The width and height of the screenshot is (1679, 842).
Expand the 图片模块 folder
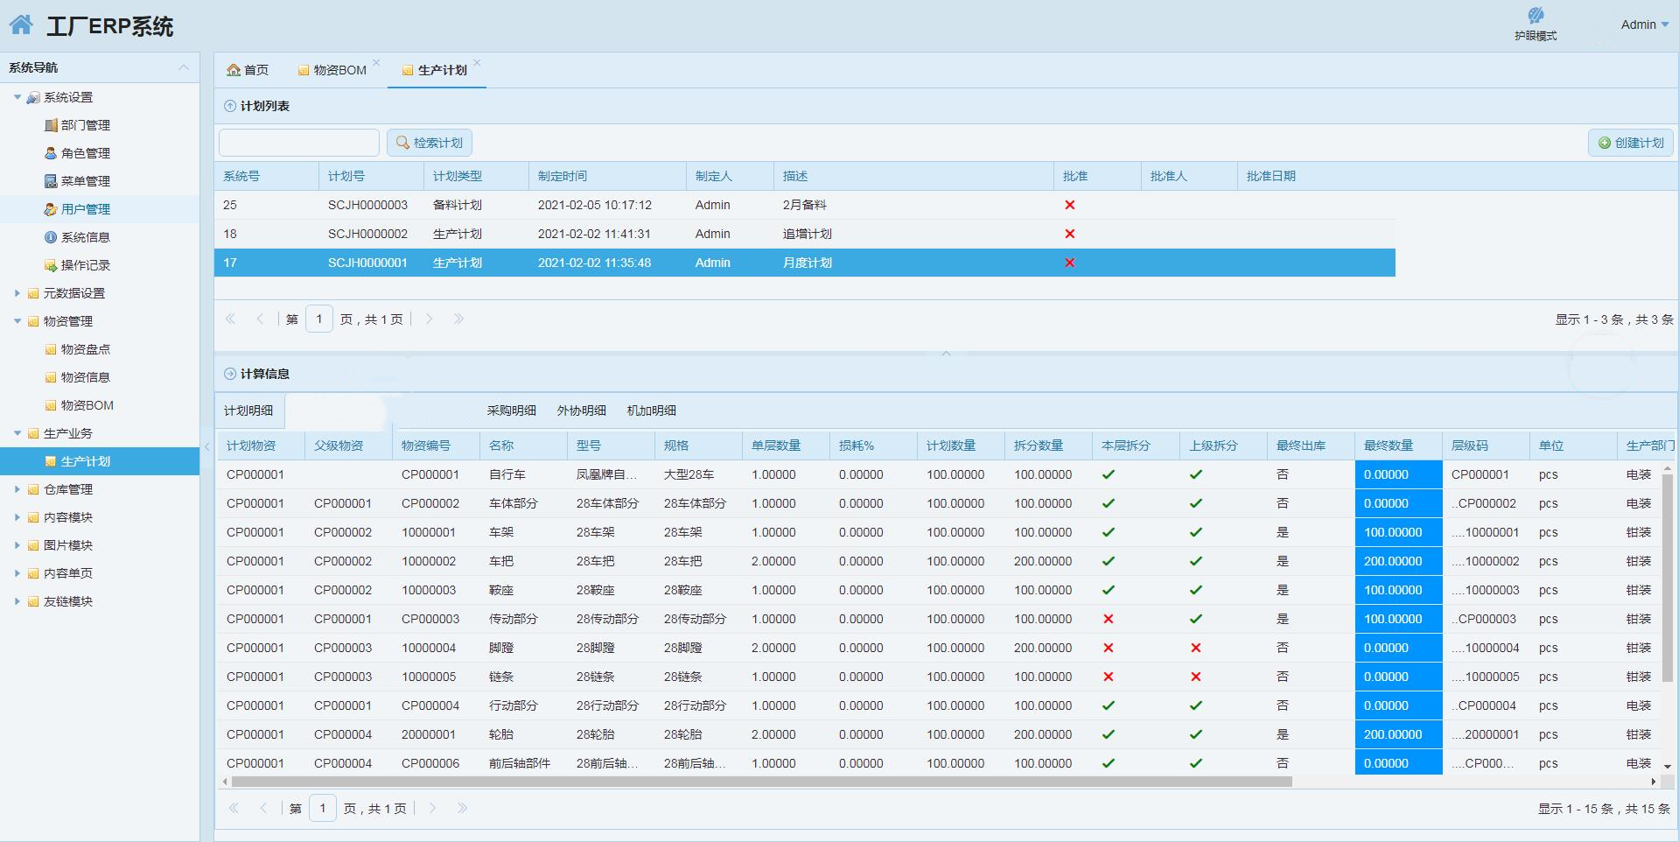tap(17, 545)
